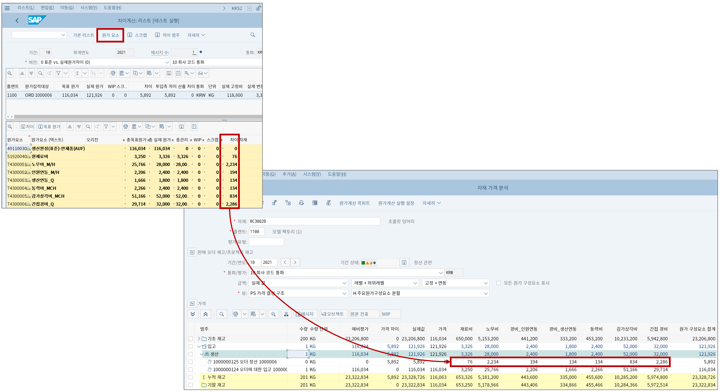
Task: Click the next period arrow beside year 2021
Action: click(x=295, y=262)
